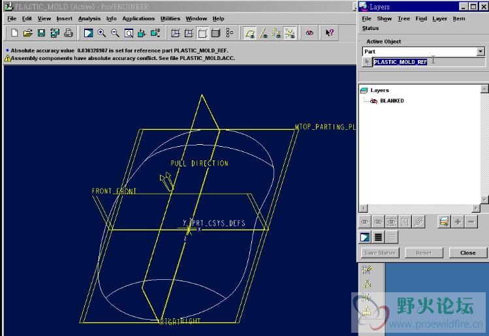Viewport: 489px width, 336px height.
Task: Open the Applications menu
Action: (138, 18)
